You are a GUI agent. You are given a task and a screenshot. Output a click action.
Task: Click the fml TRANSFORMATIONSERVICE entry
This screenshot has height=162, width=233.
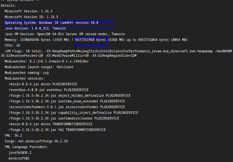pyautogui.click(x=57, y=130)
